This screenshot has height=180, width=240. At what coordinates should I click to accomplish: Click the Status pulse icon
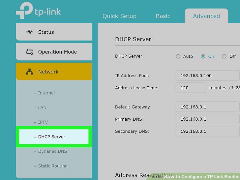29,32
